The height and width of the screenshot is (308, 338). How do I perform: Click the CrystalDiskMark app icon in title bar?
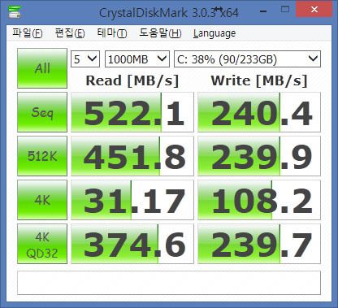pos(14,11)
